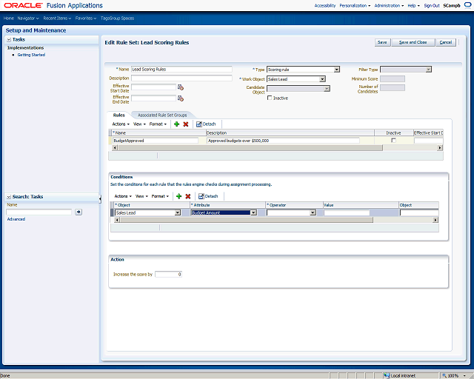This screenshot has width=474, height=379.
Task: Click the task search Name input field
Action: point(39,212)
